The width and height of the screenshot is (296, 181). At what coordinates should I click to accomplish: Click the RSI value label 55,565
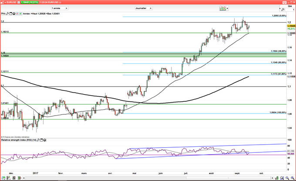pos(291,154)
